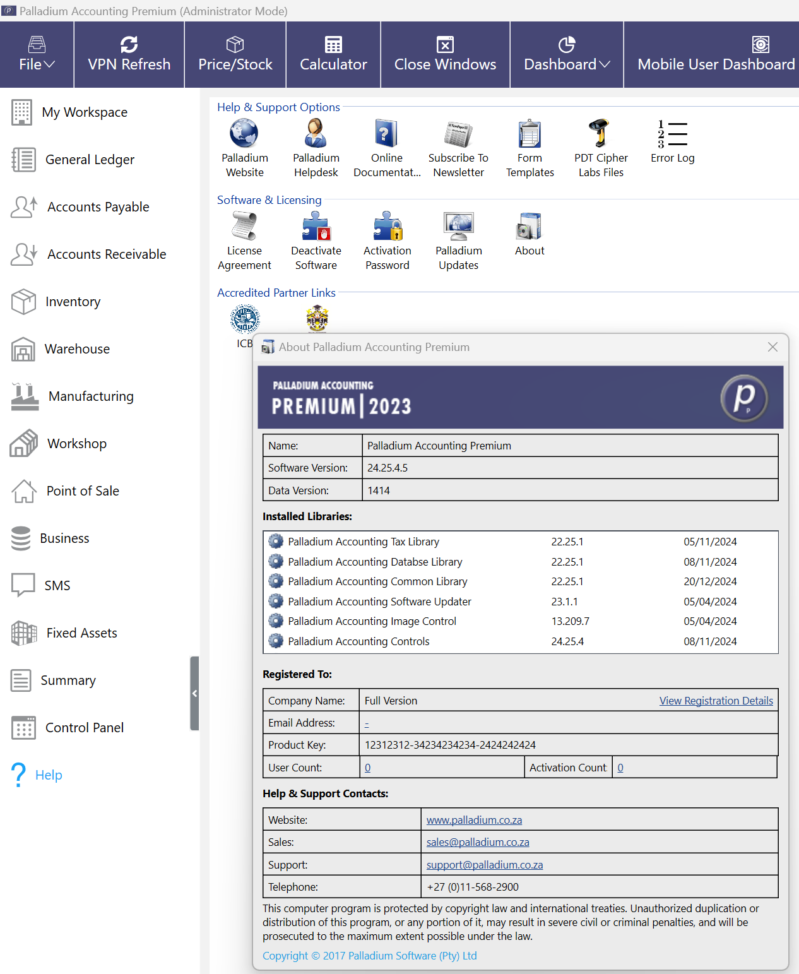Screen dimensions: 799x974
Task: Collapse the sidebar with arrow handle
Action: pyautogui.click(x=194, y=693)
